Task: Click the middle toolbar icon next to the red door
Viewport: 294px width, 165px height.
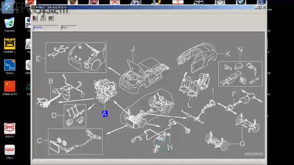Action: pyautogui.click(x=43, y=18)
